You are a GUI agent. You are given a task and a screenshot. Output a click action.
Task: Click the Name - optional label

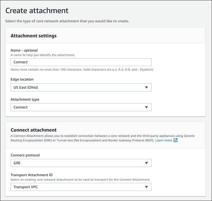tap(24, 50)
